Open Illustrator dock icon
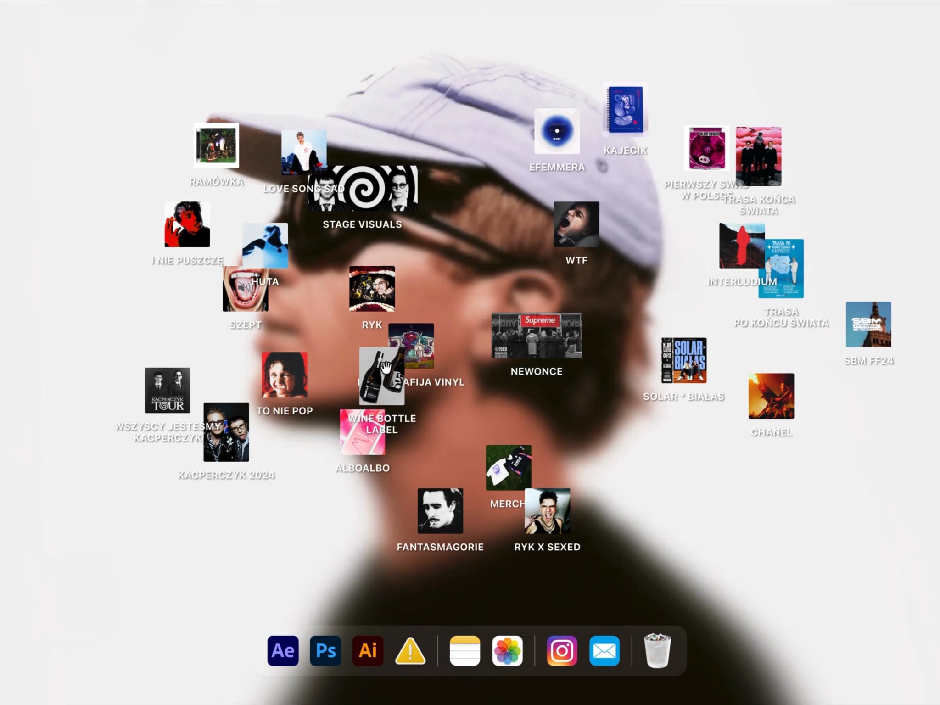Image resolution: width=940 pixels, height=705 pixels. (368, 650)
